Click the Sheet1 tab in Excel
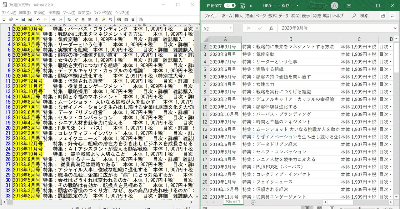 (x=233, y=202)
